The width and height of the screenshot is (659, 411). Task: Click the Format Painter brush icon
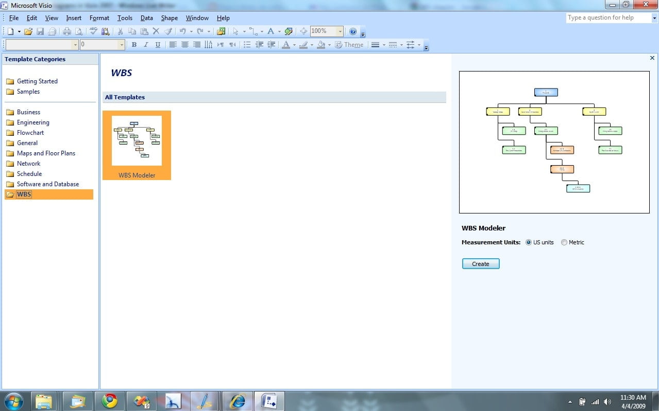click(168, 31)
